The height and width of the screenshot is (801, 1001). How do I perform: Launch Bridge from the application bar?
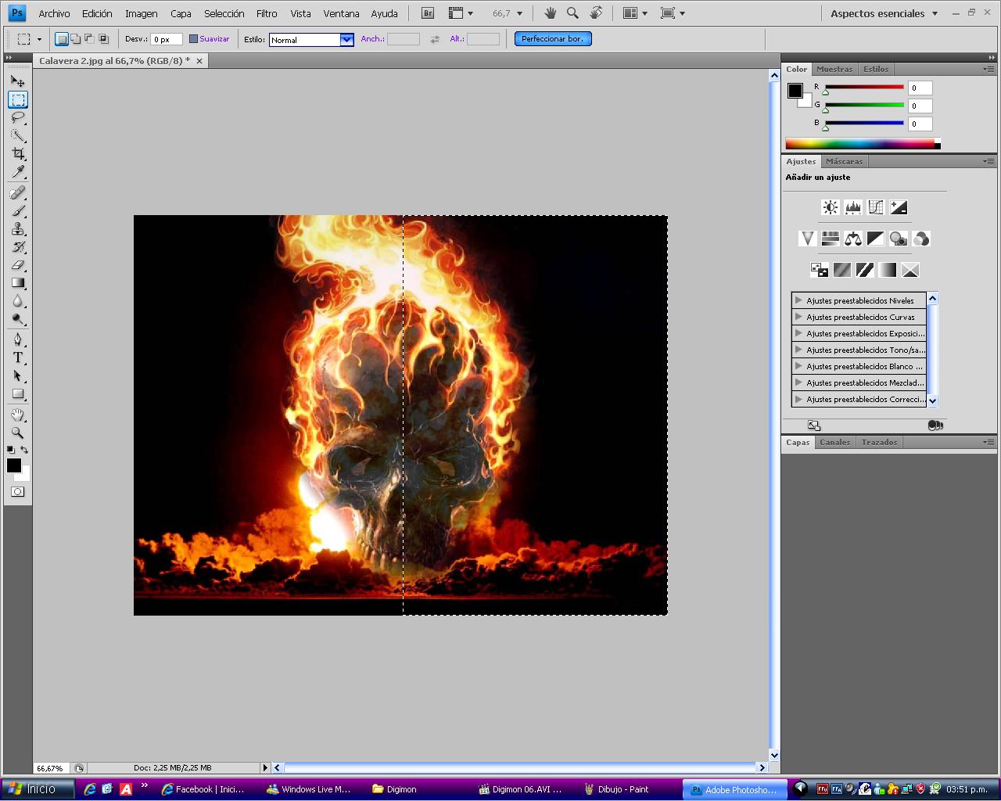pos(428,13)
